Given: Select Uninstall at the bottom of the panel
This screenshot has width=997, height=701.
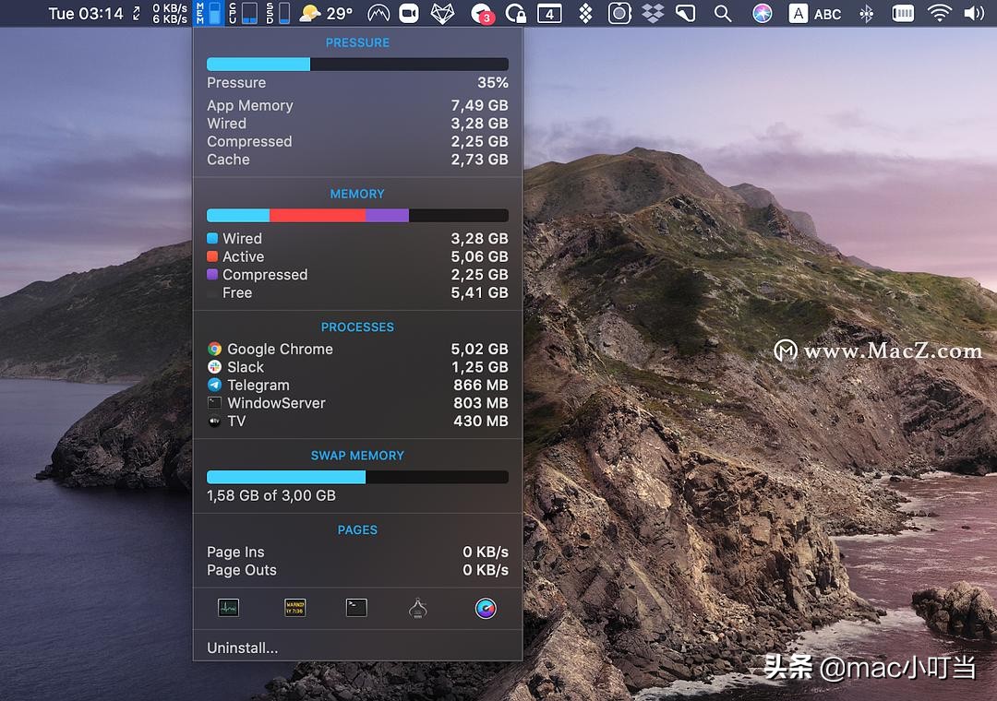Looking at the screenshot, I should coord(242,648).
